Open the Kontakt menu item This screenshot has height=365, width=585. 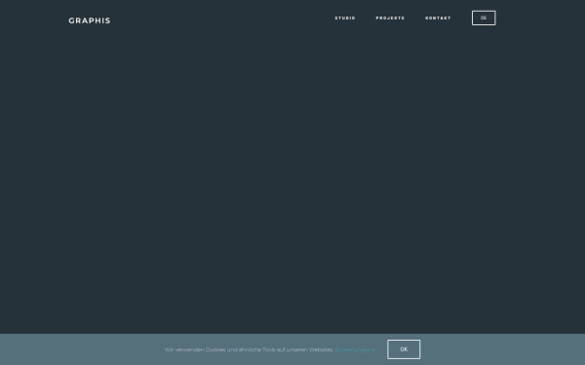coord(438,18)
